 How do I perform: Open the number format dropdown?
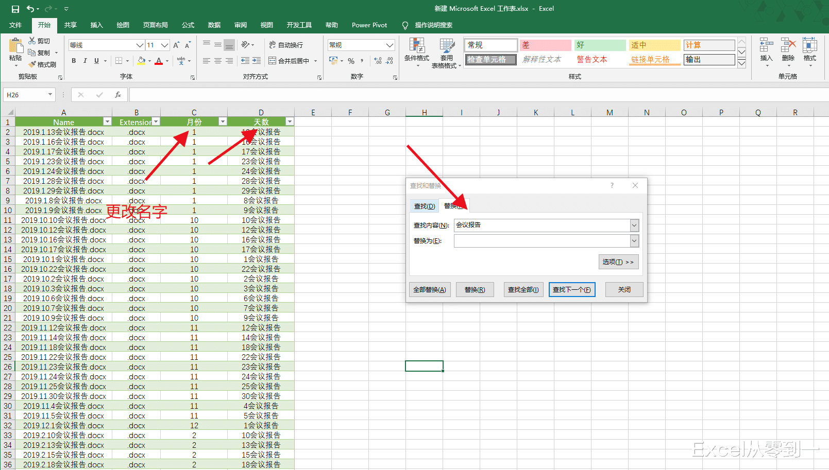point(390,45)
